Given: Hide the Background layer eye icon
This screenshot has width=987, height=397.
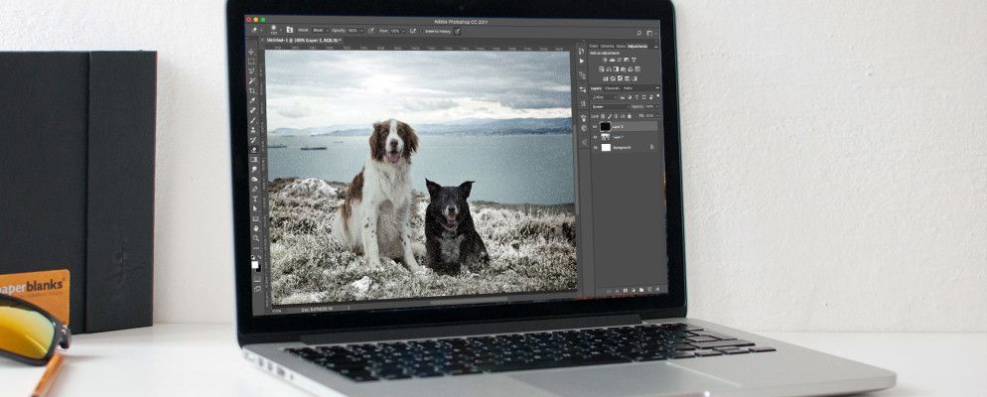Looking at the screenshot, I should 596,147.
